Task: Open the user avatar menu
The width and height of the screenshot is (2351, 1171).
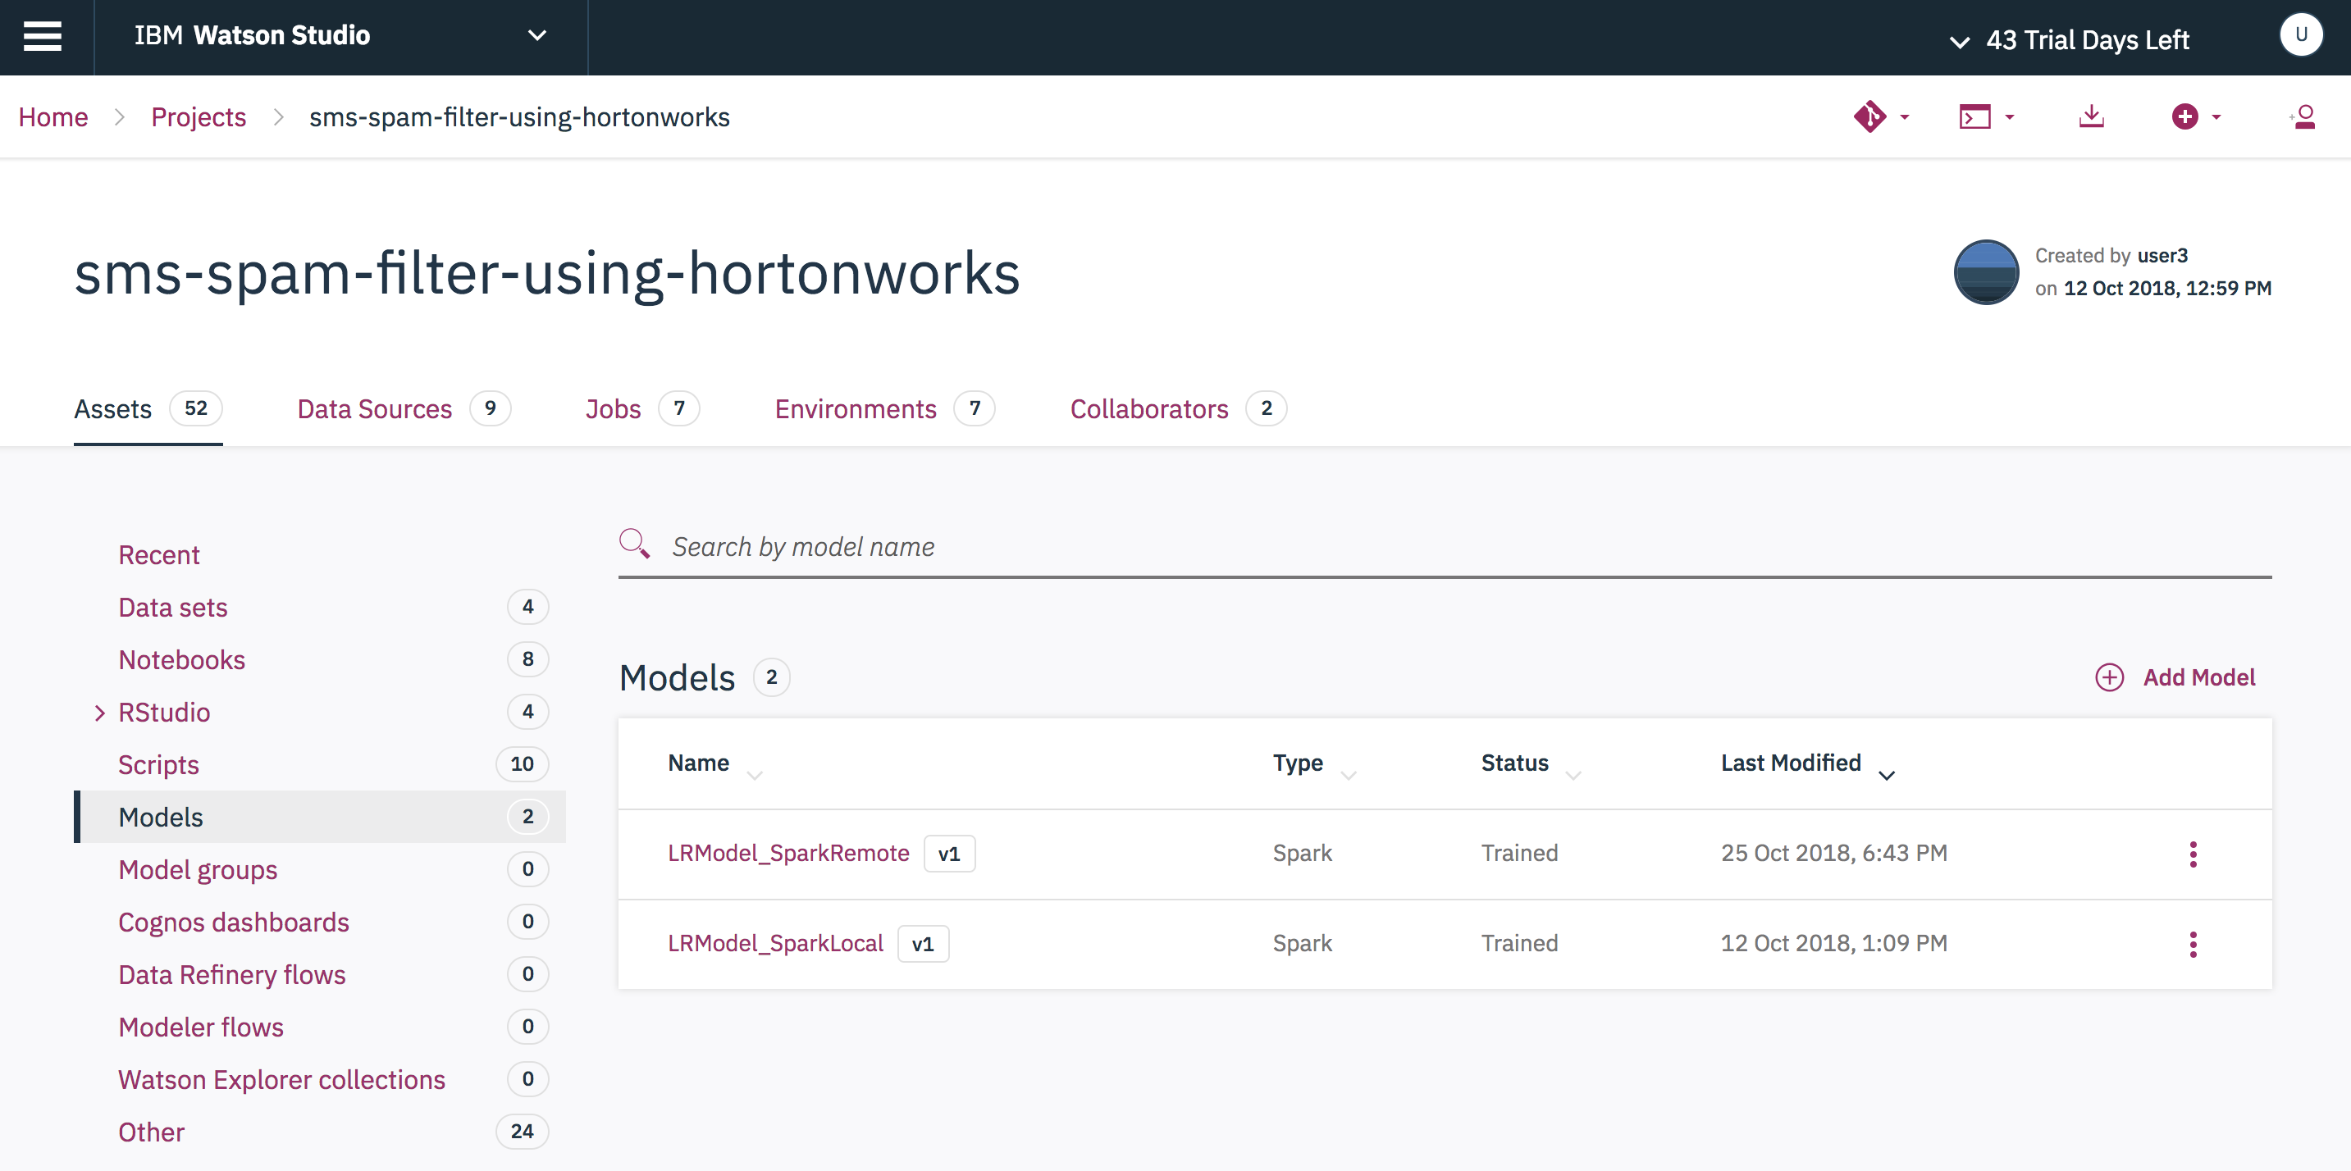Action: [2300, 35]
